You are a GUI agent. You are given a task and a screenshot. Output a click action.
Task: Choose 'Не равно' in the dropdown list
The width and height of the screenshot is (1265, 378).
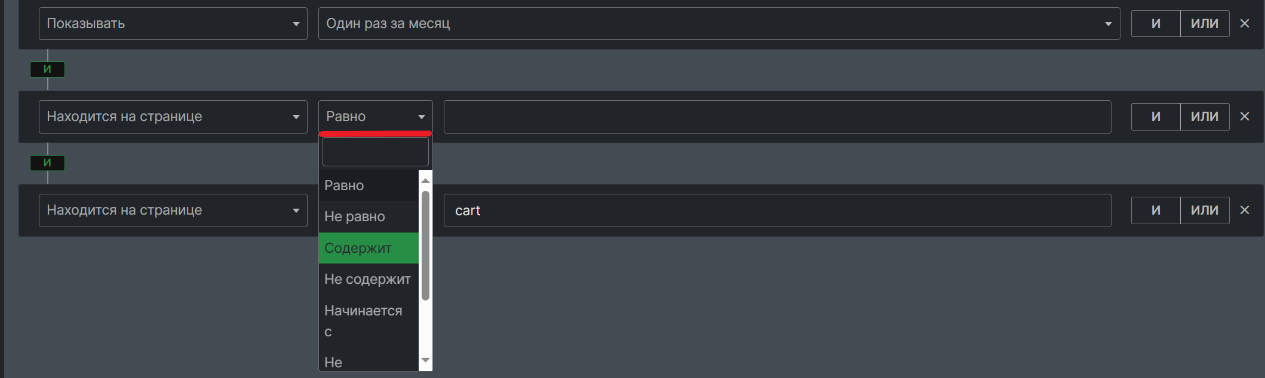[368, 216]
